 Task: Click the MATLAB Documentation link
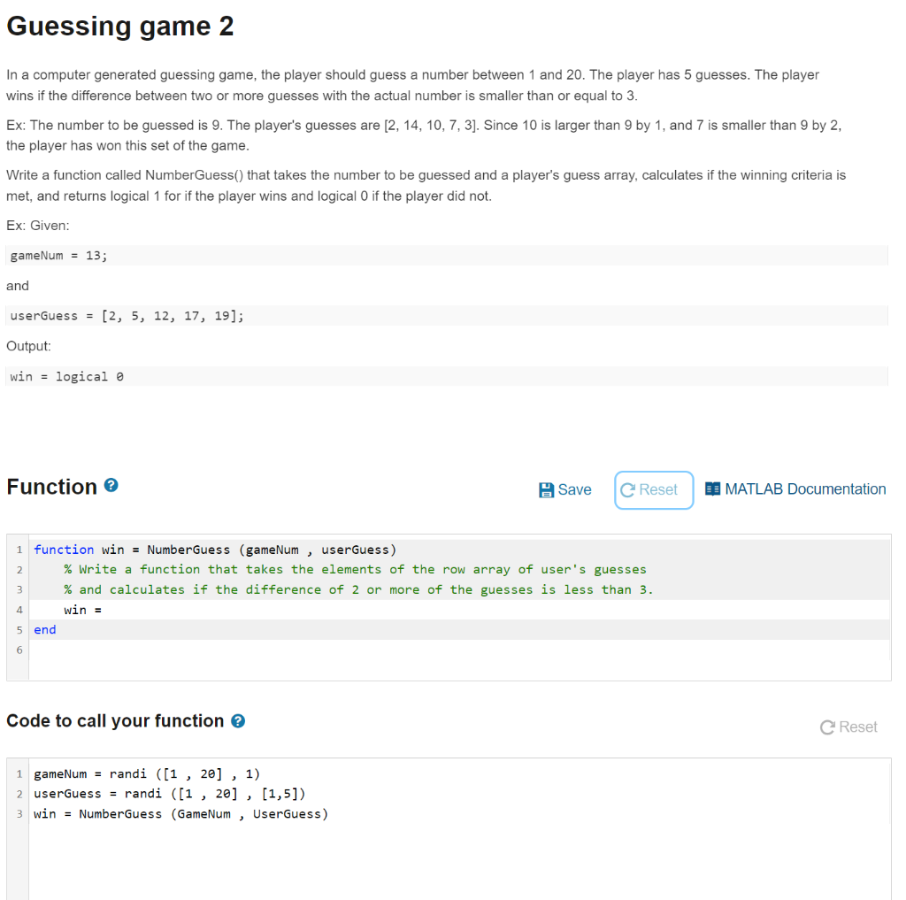tap(805, 489)
